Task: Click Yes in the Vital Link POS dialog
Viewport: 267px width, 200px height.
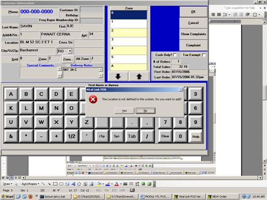Action: pos(124,111)
